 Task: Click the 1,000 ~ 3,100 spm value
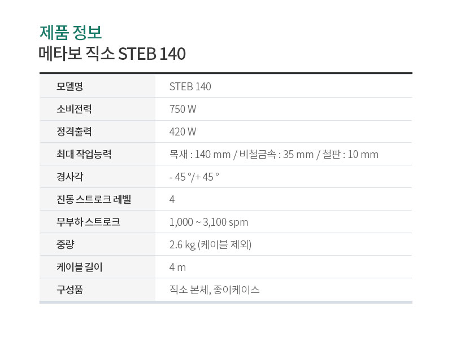(x=208, y=222)
